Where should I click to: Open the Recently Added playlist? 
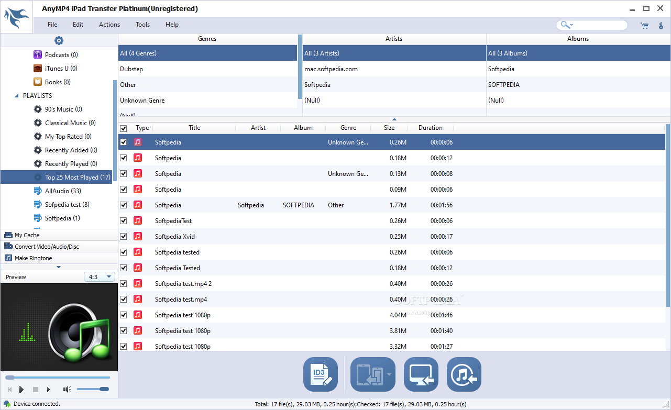pos(71,150)
